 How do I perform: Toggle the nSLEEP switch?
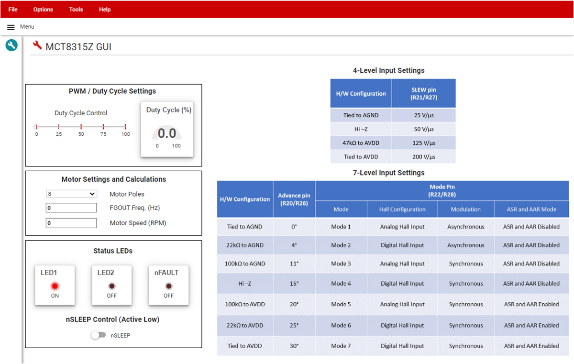click(x=99, y=335)
